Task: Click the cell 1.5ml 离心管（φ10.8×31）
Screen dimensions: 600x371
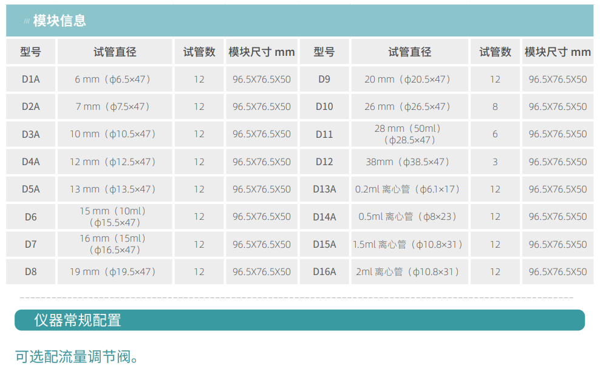Action: [x=410, y=245]
